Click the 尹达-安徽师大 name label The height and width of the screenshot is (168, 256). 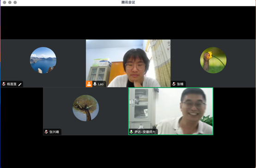[x=145, y=132]
